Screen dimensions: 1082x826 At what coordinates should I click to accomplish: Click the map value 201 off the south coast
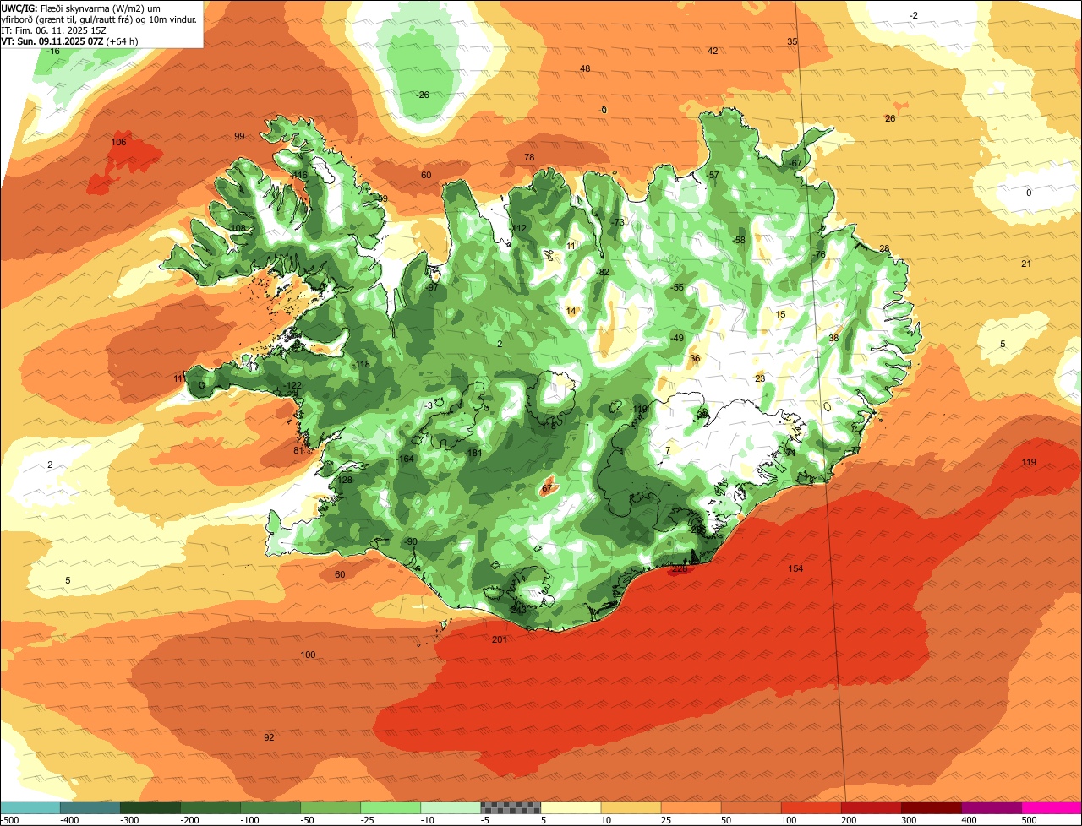coord(499,639)
